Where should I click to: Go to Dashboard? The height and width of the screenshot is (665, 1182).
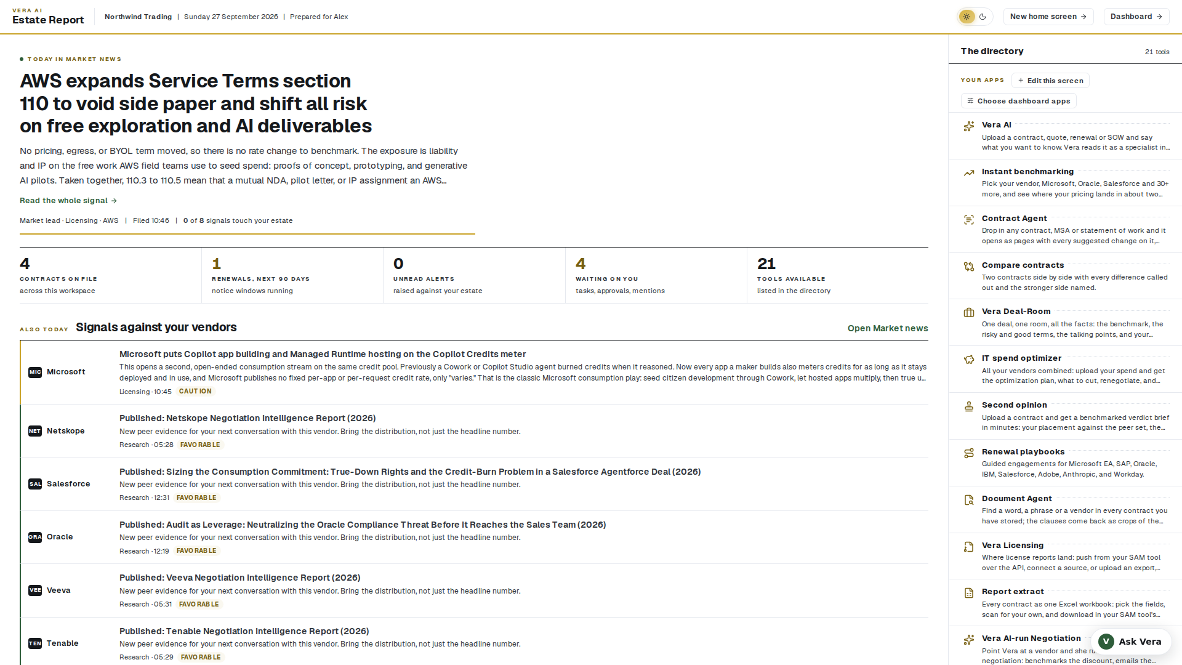[x=1136, y=17]
